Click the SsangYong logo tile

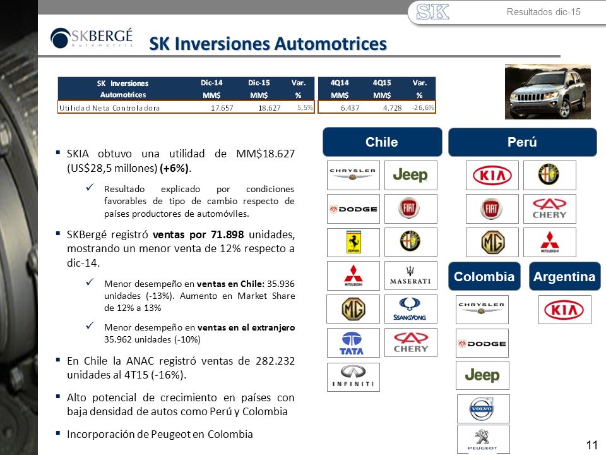pyautogui.click(x=411, y=309)
